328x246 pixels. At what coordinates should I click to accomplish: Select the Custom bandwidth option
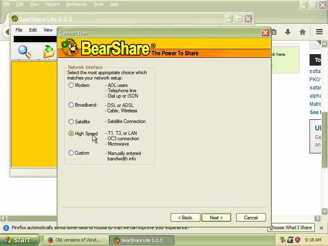(71, 153)
